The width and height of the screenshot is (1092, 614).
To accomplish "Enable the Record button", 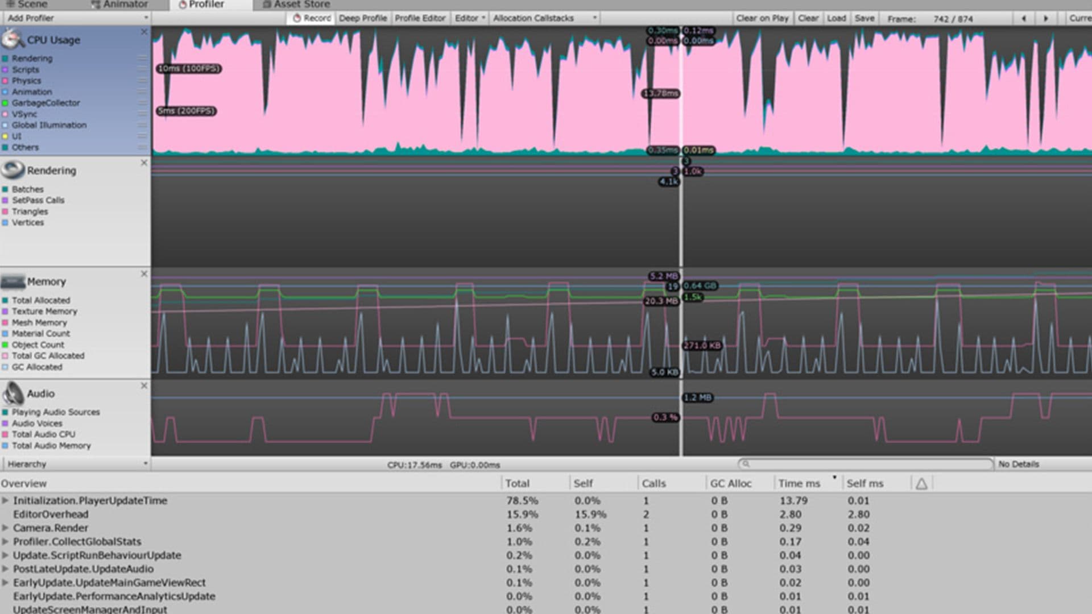I will (310, 18).
